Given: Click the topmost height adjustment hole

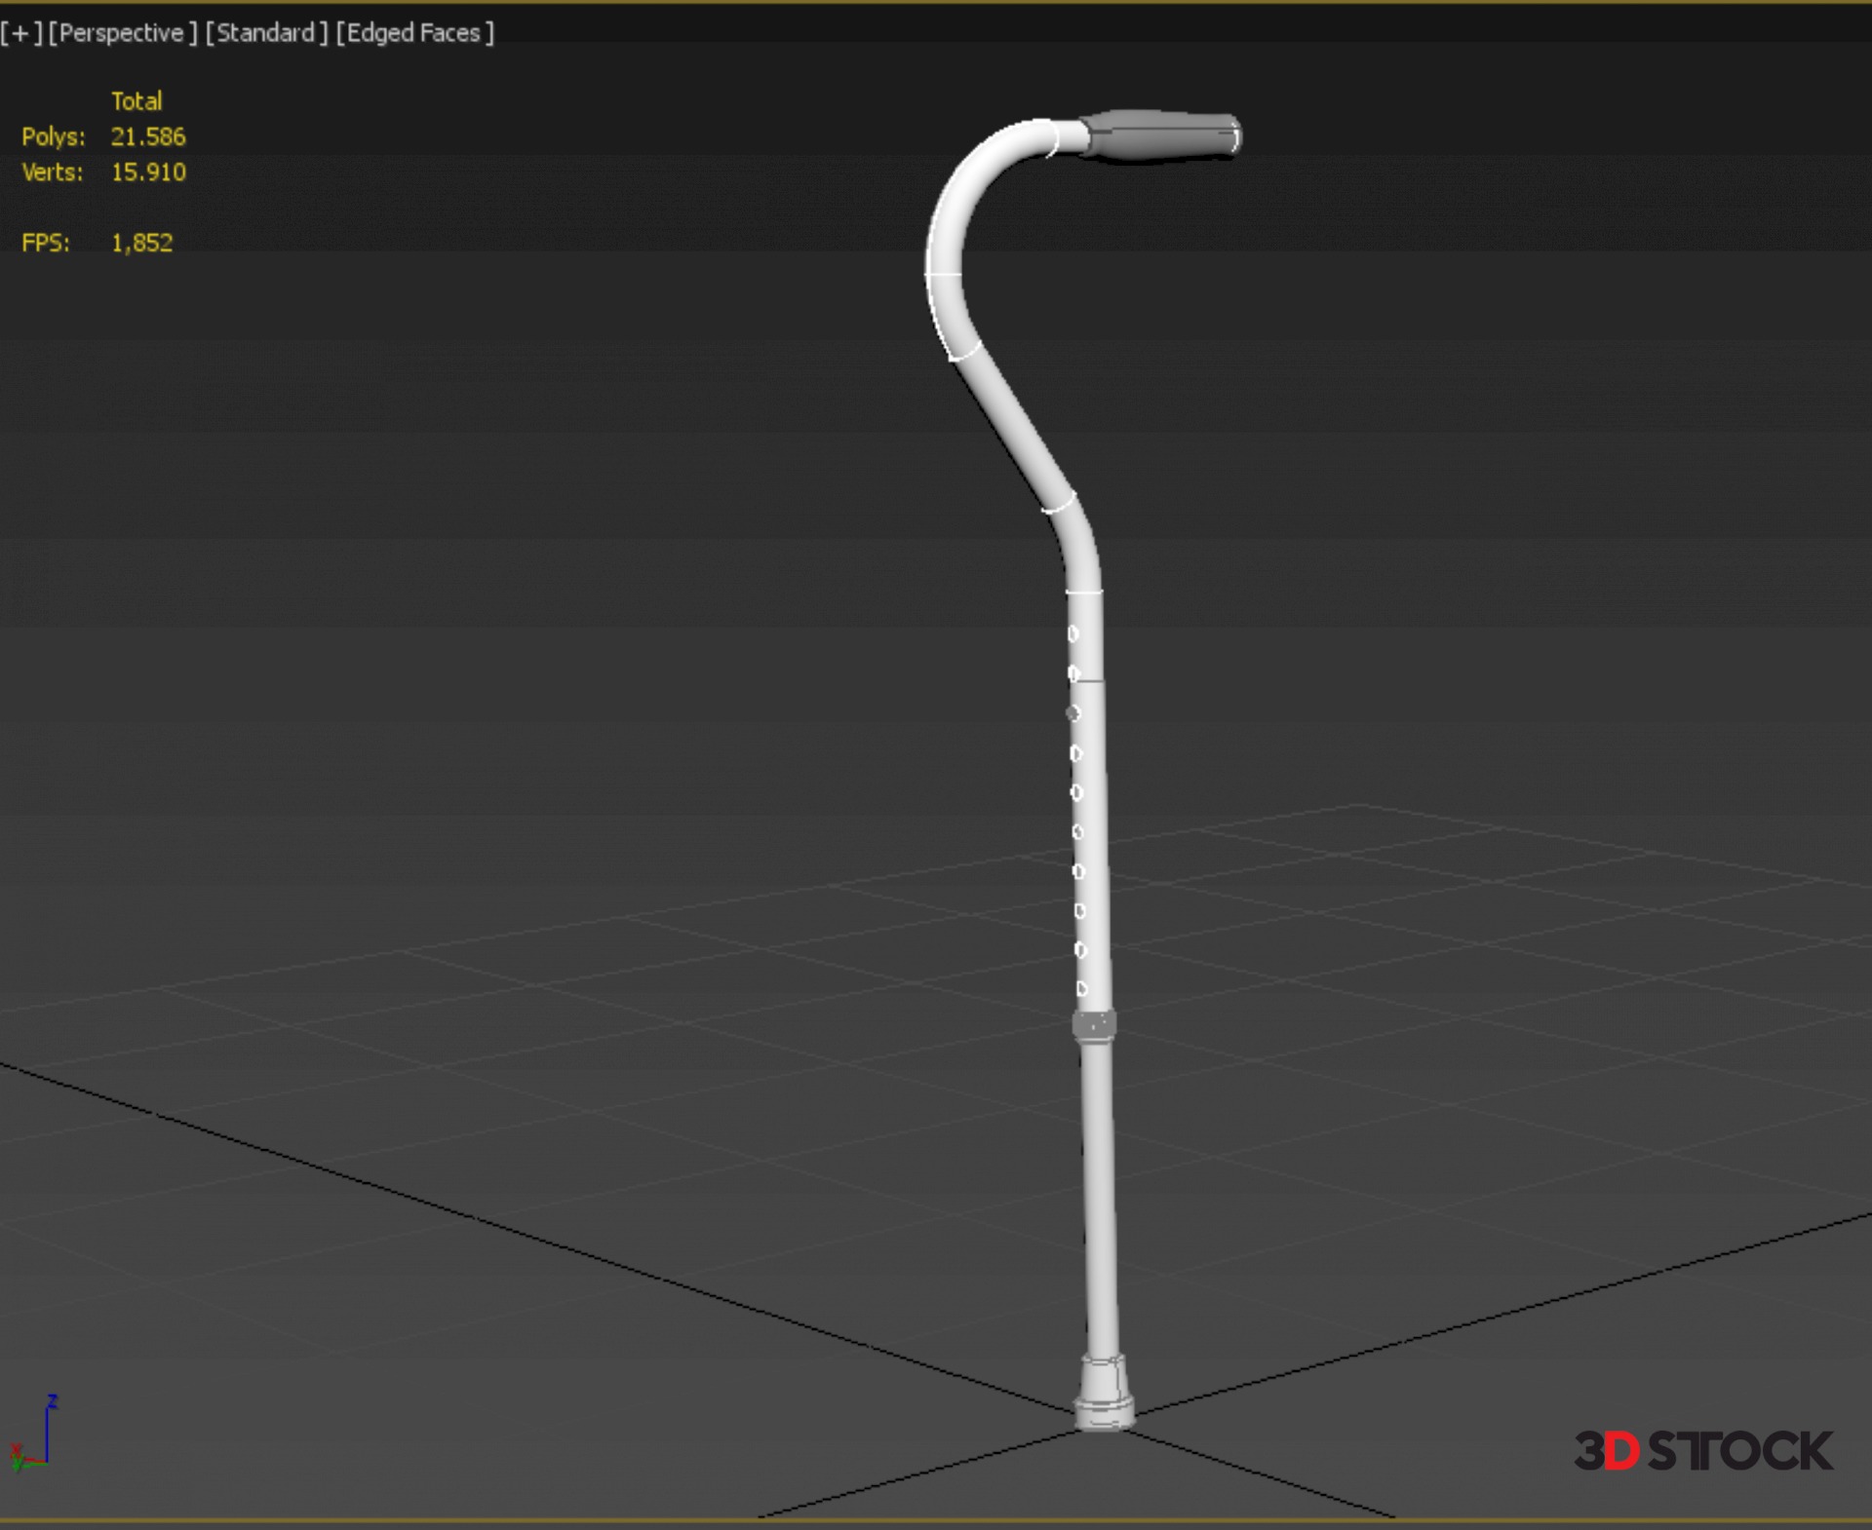Looking at the screenshot, I should (1072, 633).
